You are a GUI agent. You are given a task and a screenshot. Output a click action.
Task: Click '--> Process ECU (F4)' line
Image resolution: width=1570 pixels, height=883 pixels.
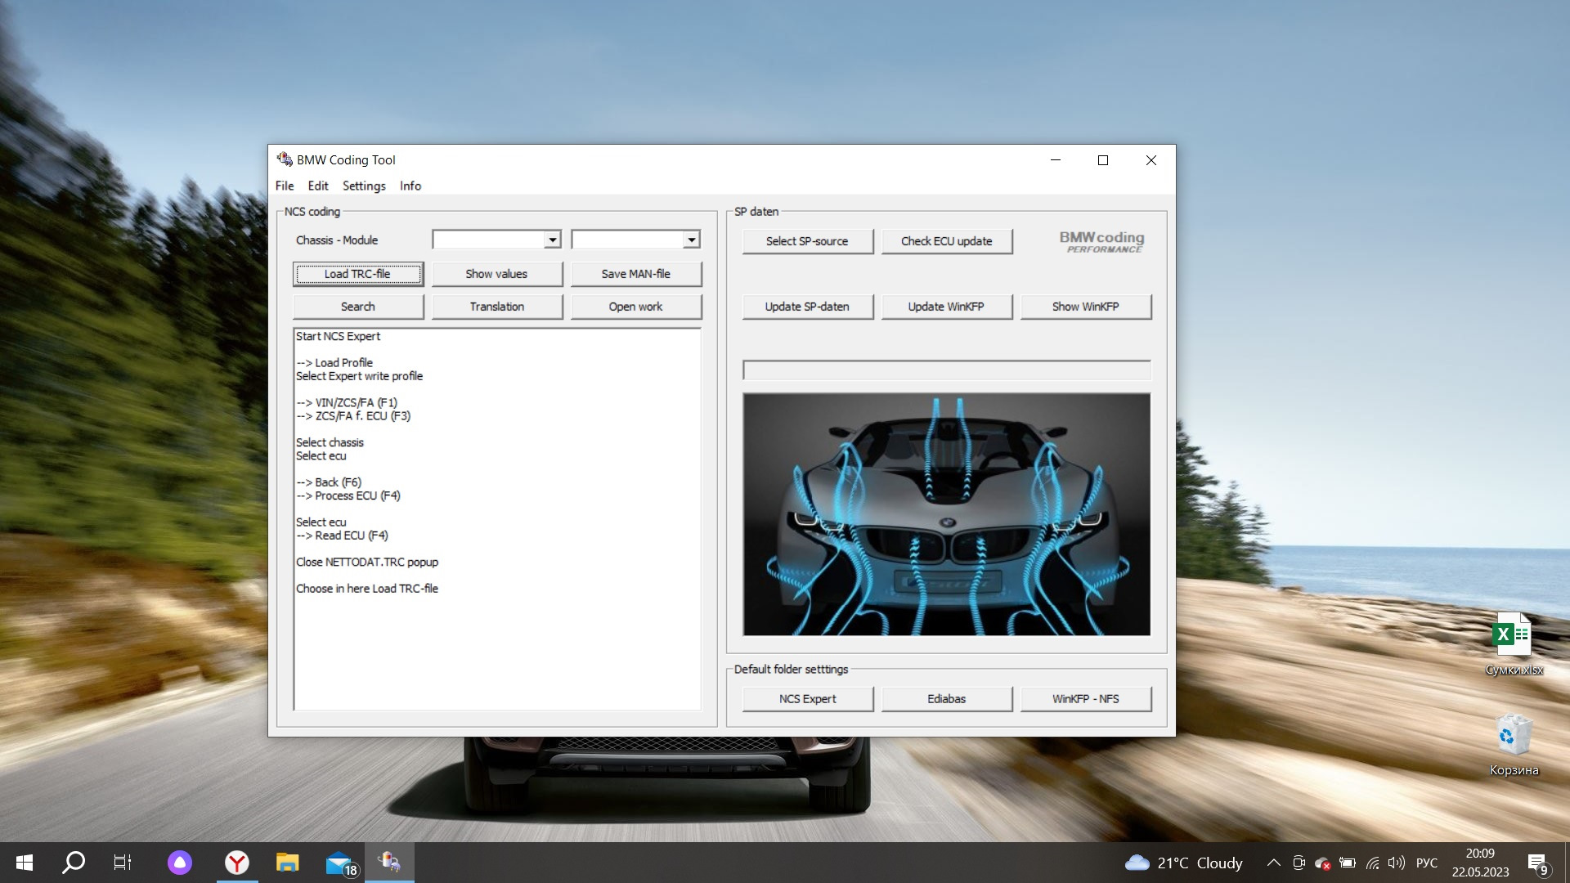pos(348,495)
